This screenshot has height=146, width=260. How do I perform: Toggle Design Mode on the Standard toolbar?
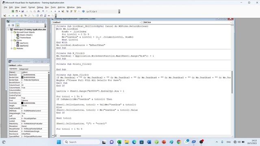[63, 11]
